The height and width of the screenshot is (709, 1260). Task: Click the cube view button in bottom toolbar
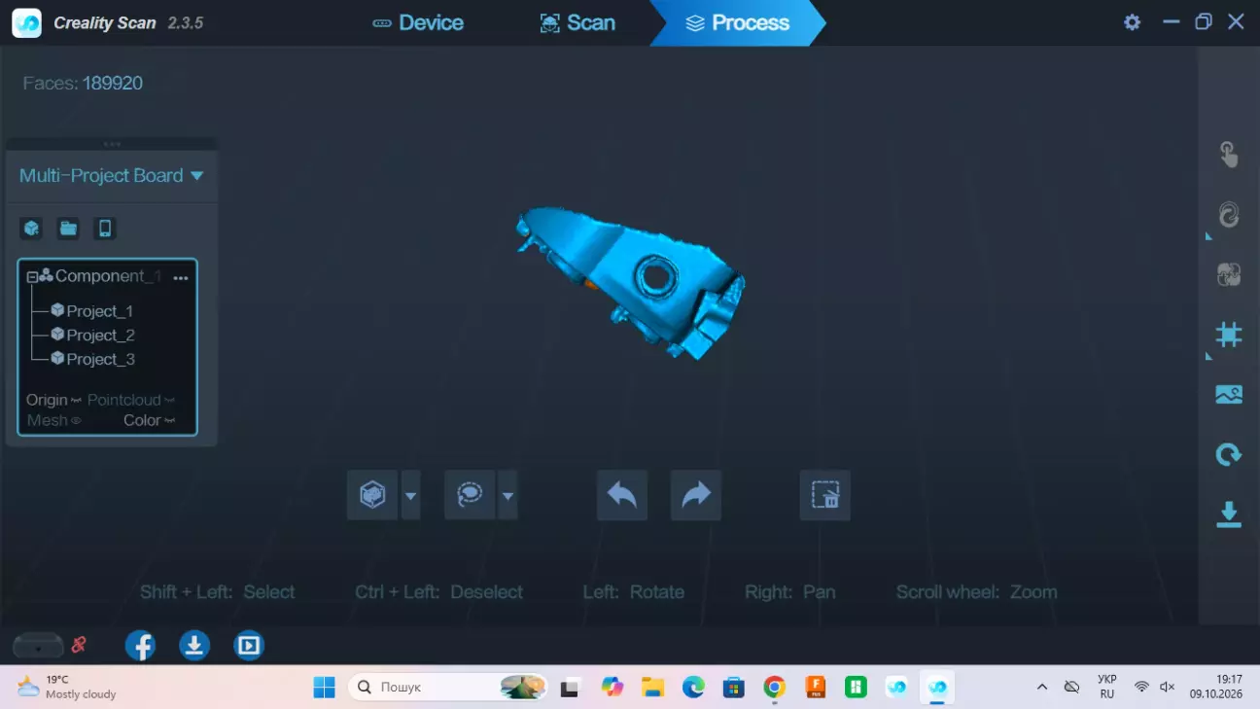click(372, 495)
